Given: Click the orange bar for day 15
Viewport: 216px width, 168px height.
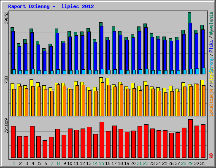Looking at the screenshot, I should click(103, 99).
